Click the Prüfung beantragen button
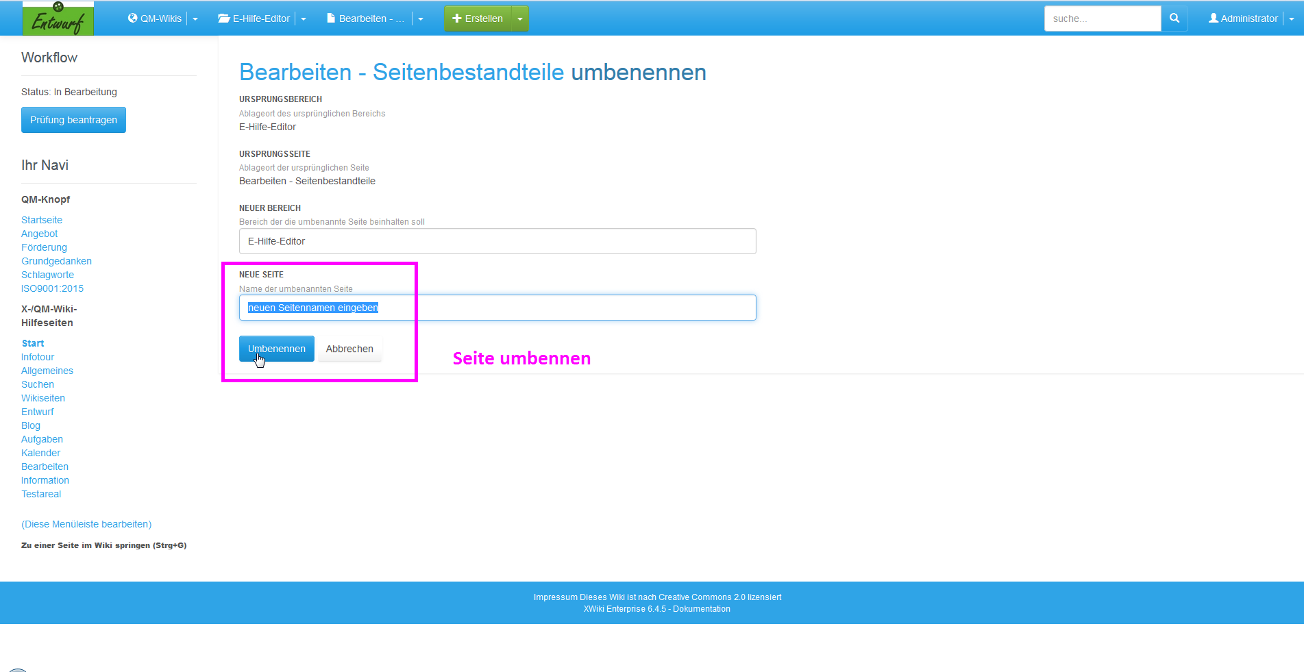Viewport: 1304px width, 672px height. 73,120
